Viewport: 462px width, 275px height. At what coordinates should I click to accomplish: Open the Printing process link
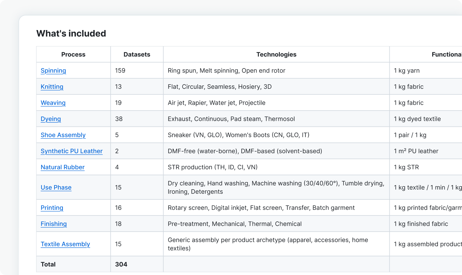pos(52,207)
